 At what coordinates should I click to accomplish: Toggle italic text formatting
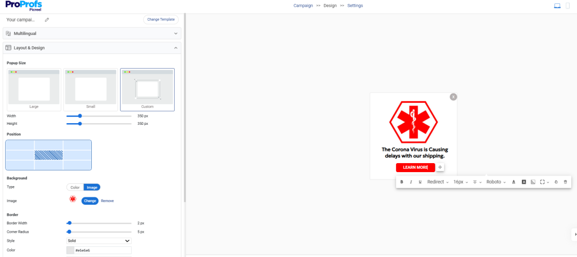pyautogui.click(x=411, y=182)
